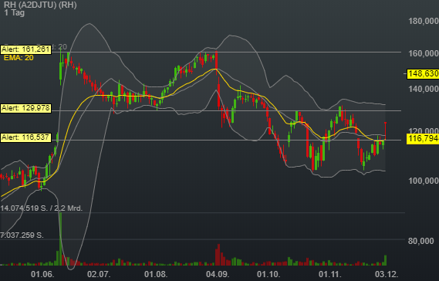Screen dimensions: 439x281
Task: Click the Alert: 116,537 label
Action: 25,137
